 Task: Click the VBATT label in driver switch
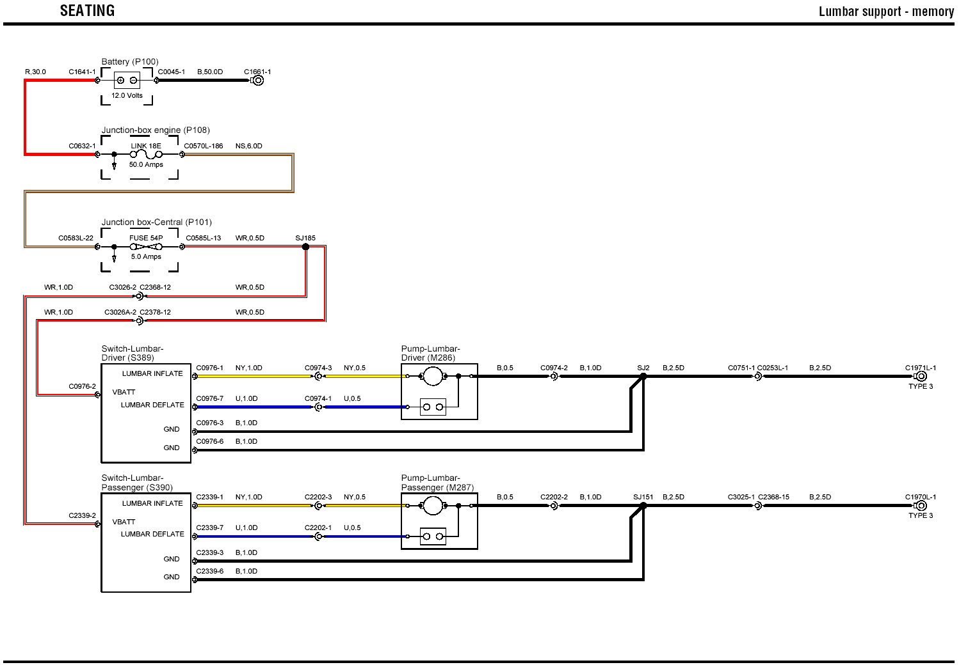124,392
